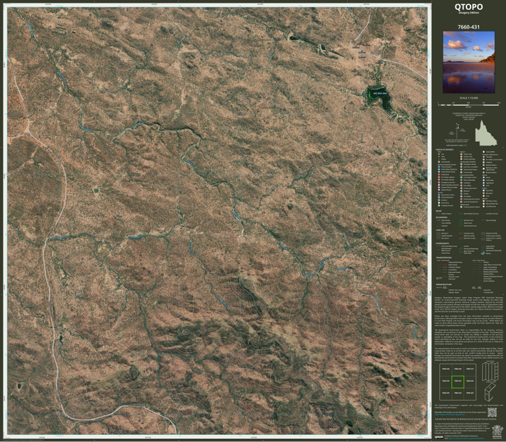Click the National Park boundary legend symbol
Screen dimensions: 506x442
[461, 220]
